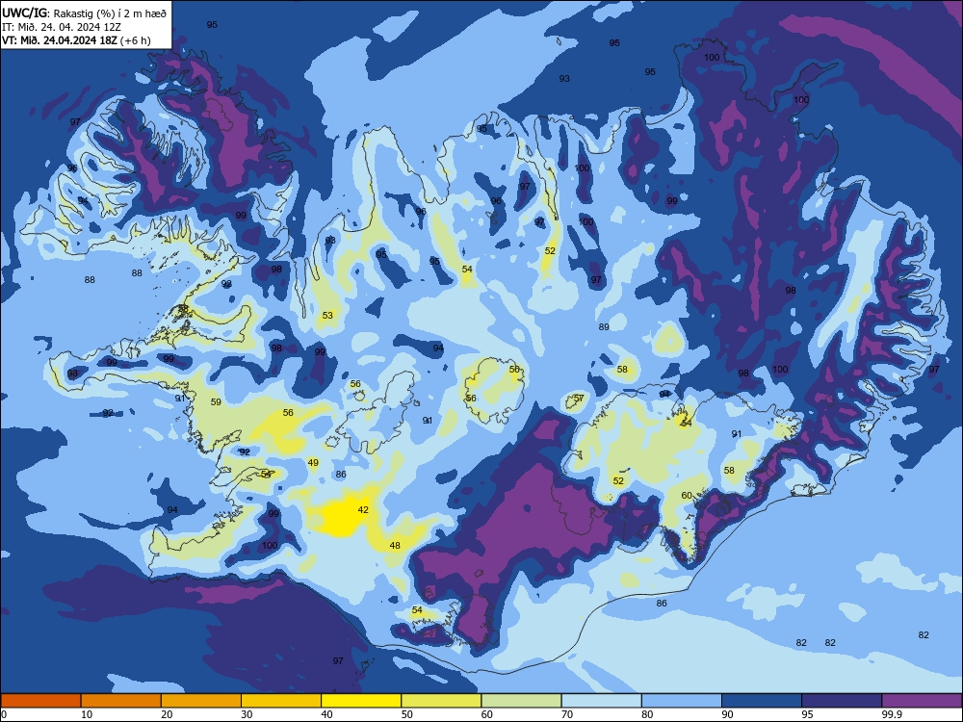
Task: Click the '70' legend tick label
Action: (567, 714)
